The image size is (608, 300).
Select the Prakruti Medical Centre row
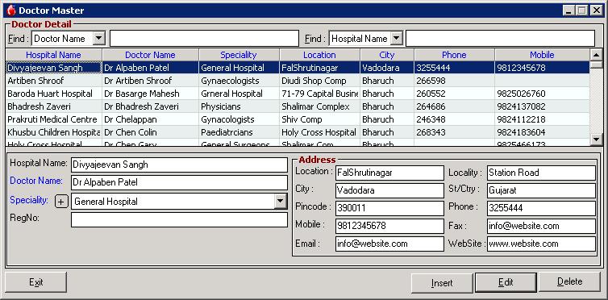(298, 119)
